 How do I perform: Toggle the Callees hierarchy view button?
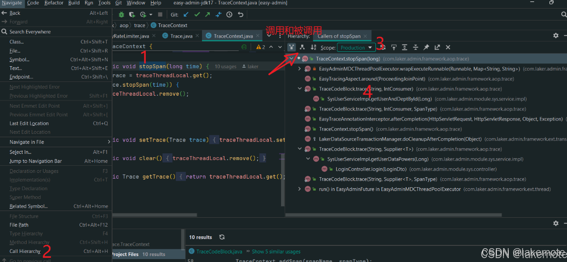point(302,47)
